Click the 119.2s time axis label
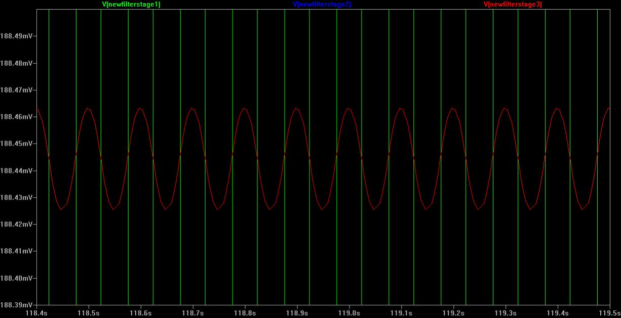This screenshot has height=318, width=621. tap(454, 313)
